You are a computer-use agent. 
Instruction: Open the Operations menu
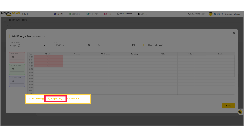[74, 14]
